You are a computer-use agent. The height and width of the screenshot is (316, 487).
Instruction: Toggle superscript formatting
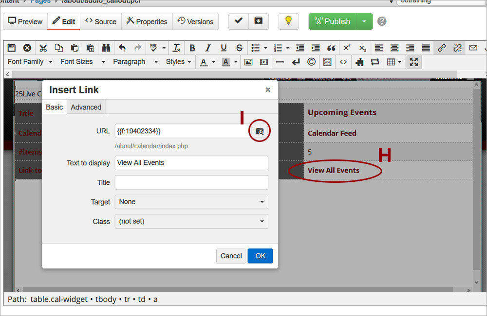(347, 48)
